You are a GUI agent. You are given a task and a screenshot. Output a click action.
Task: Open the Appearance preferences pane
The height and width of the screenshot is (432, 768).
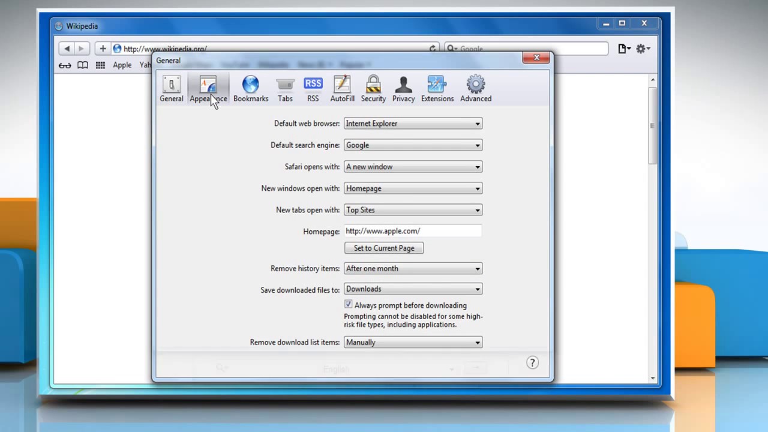pos(208,88)
